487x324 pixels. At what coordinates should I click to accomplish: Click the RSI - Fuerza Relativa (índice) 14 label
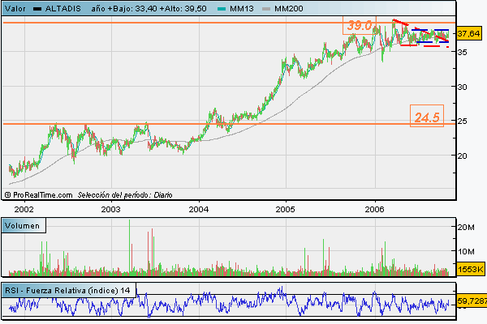(68, 291)
